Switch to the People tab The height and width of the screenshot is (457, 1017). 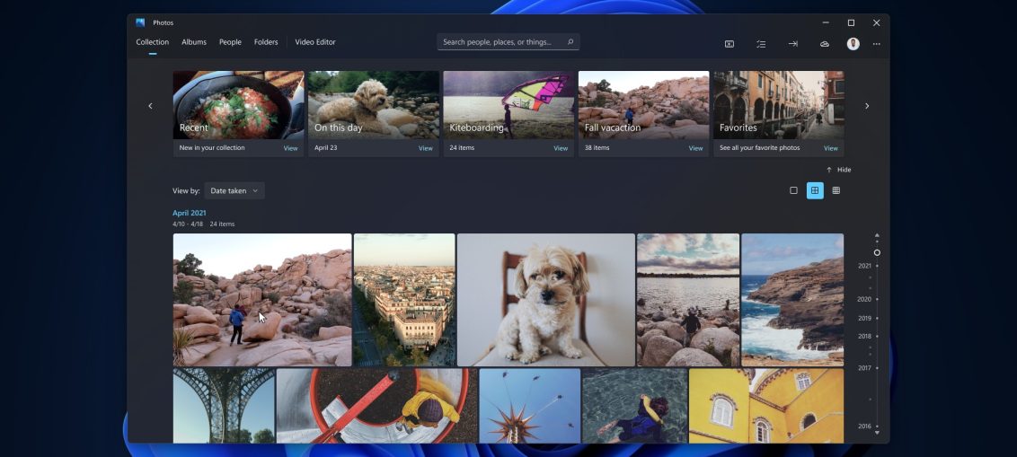tap(230, 42)
